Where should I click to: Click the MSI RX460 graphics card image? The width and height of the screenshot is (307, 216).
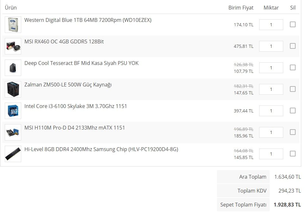coord(13,46)
